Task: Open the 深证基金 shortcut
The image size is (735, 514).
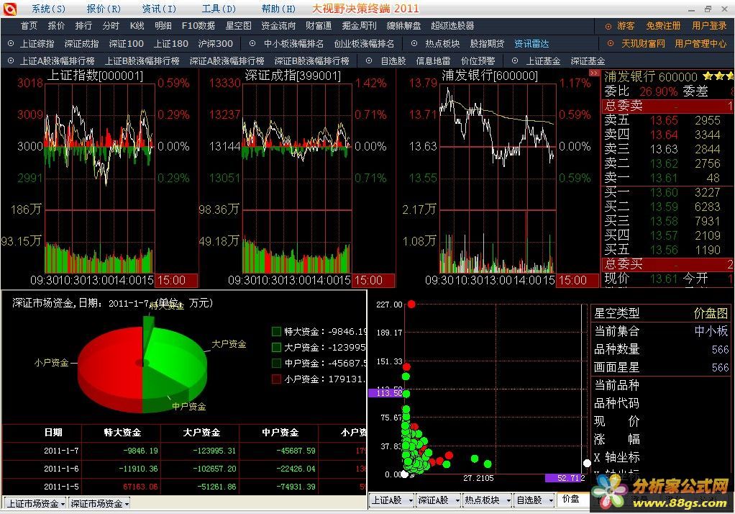Action: click(588, 61)
